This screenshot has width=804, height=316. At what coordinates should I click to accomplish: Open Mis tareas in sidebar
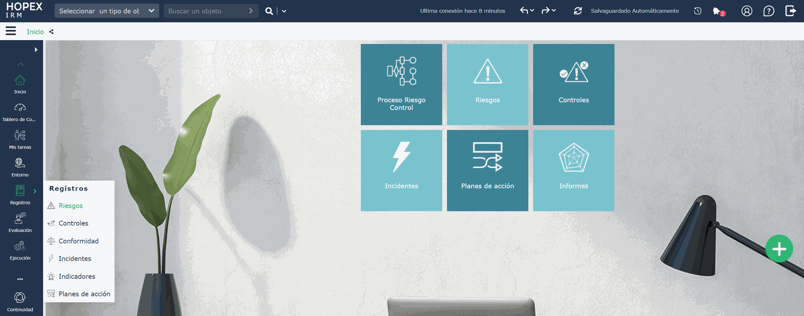(20, 140)
